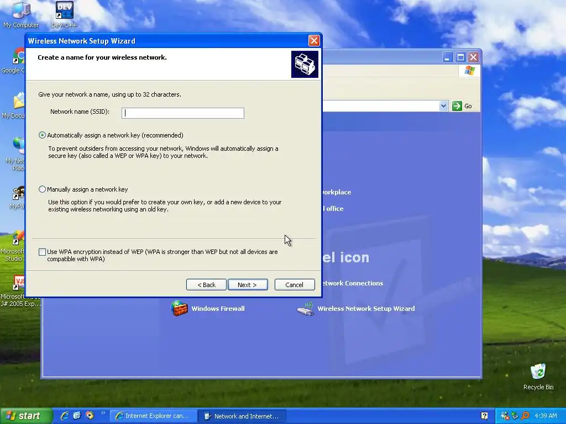566x424 pixels.
Task: Open the My Network Places desktop icon
Action: tap(16, 153)
